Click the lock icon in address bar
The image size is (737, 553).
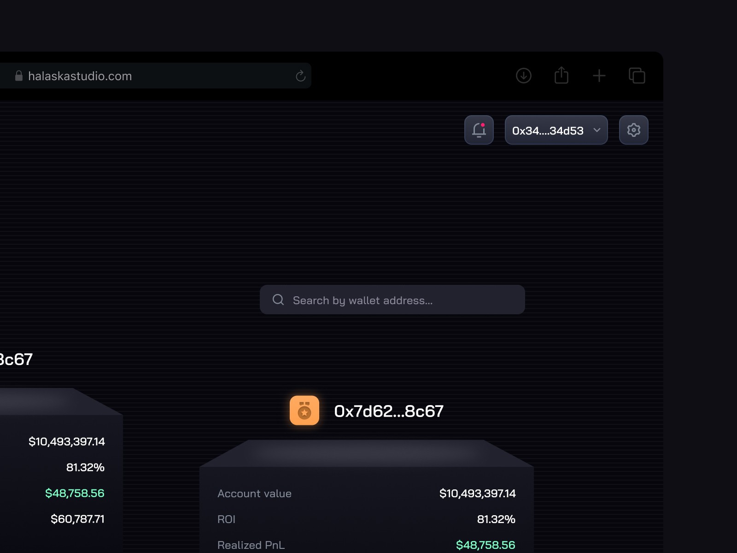coord(19,76)
